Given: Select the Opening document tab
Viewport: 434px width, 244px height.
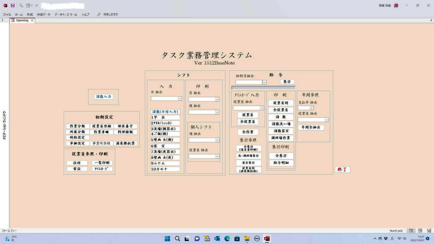Looking at the screenshot, I should (x=22, y=21).
